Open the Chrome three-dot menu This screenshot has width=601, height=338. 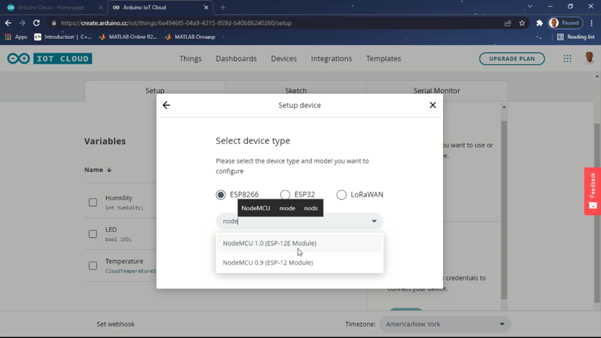591,23
